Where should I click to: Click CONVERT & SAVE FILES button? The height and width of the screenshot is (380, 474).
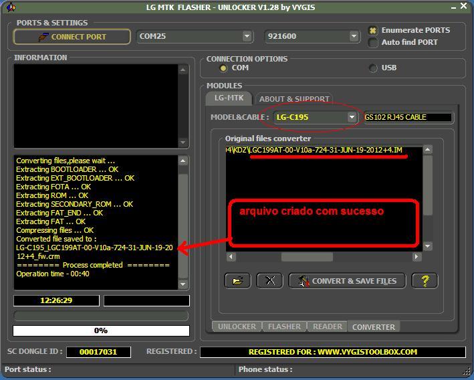[347, 281]
